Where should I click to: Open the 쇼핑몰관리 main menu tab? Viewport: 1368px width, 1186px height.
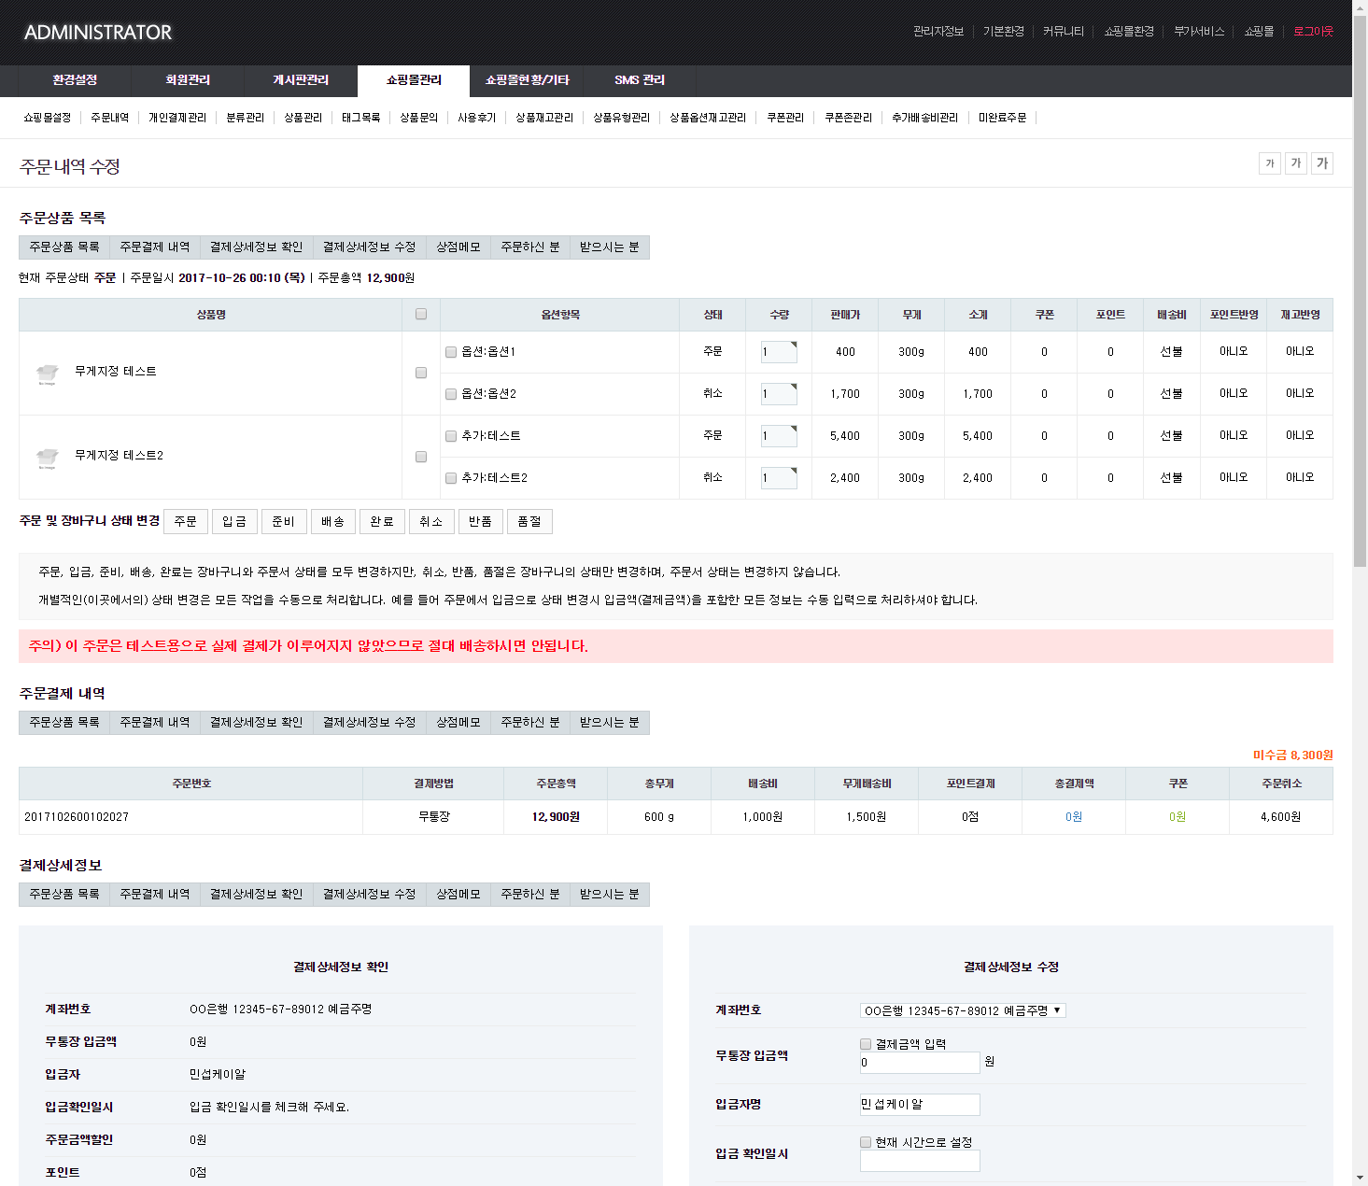(414, 80)
